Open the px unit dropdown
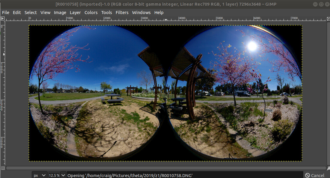330x178 pixels. point(40,175)
